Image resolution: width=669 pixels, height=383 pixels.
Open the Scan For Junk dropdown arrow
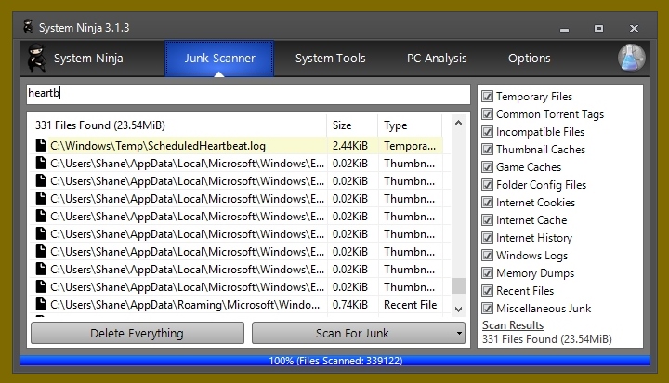tap(459, 333)
